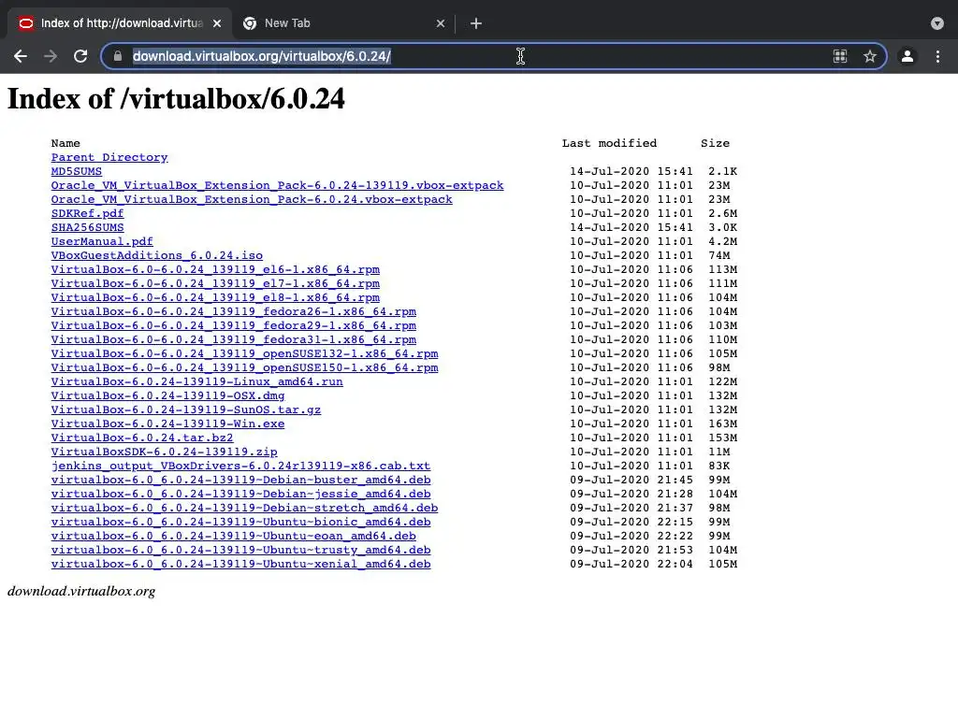Open Chrome's three-dot menu

pos(937,56)
